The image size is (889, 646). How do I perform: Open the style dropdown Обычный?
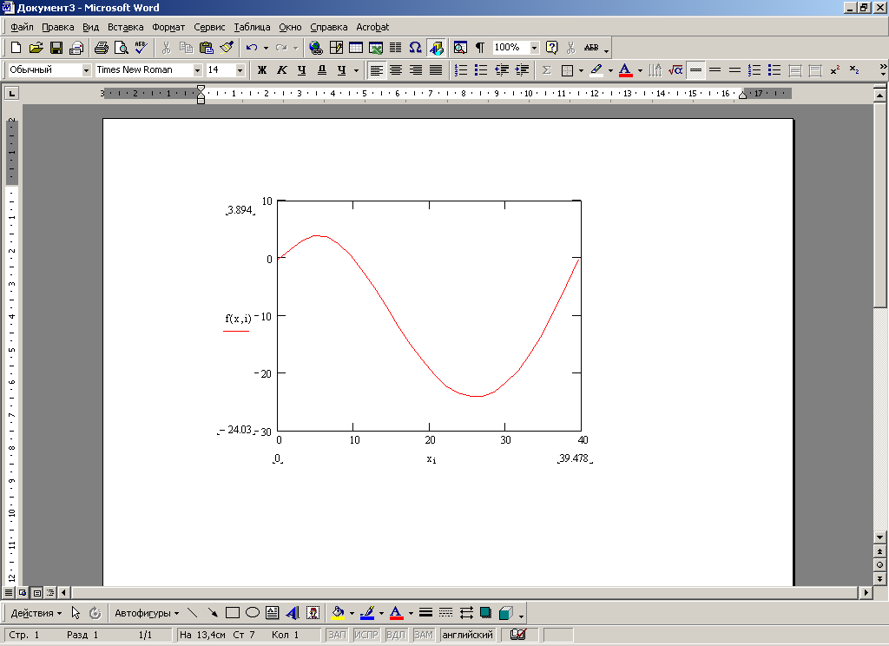coord(86,69)
